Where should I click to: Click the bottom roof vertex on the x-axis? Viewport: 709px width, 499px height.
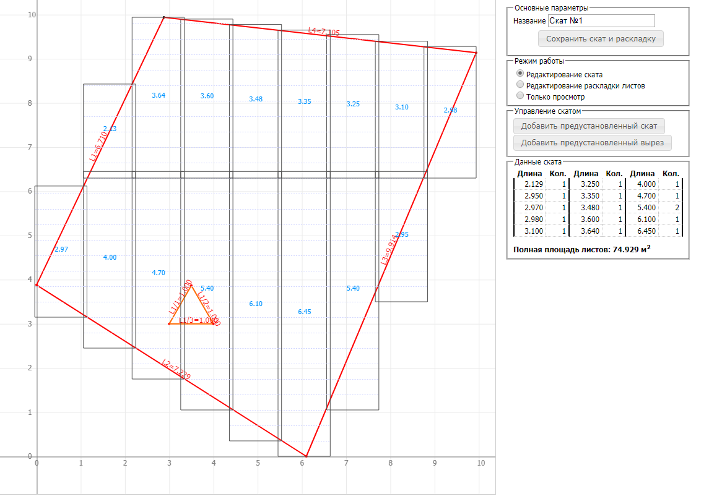click(x=307, y=456)
